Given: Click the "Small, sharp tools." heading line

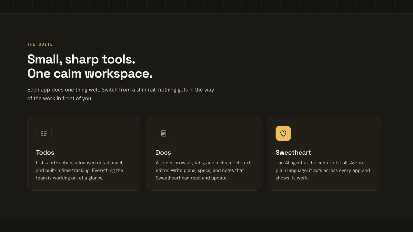Looking at the screenshot, I should pos(81,59).
